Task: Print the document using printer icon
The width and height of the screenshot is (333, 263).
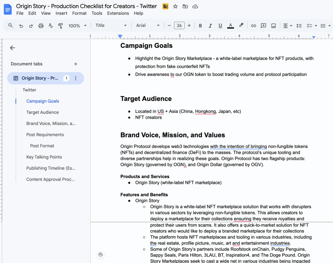Action: [41, 26]
